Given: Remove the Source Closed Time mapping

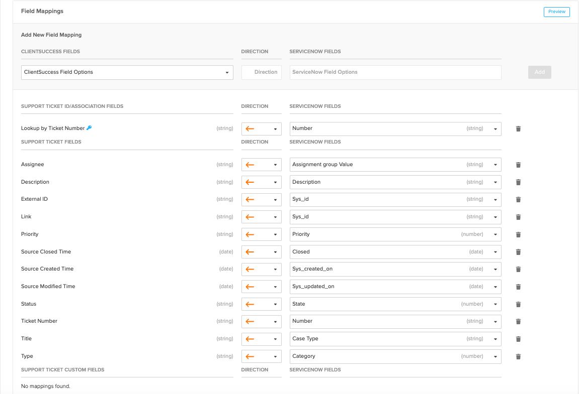Looking at the screenshot, I should (518, 252).
